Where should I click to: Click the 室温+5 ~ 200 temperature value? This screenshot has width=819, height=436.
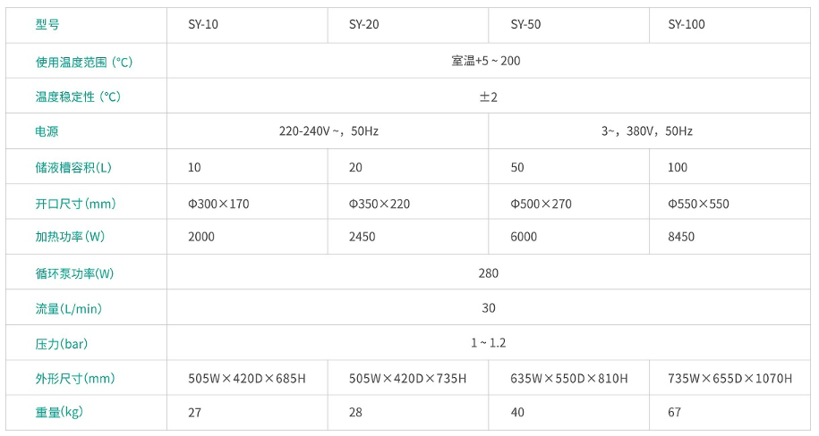click(x=486, y=61)
